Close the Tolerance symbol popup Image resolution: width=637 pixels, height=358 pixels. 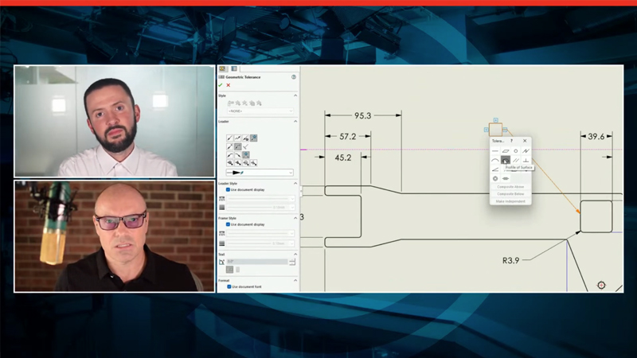[x=525, y=141]
